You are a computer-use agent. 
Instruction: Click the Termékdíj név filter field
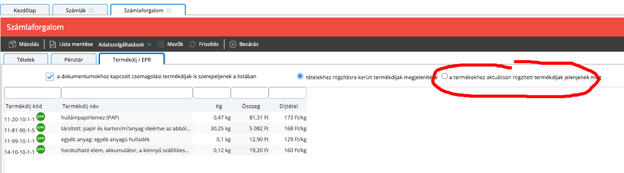[127, 93]
